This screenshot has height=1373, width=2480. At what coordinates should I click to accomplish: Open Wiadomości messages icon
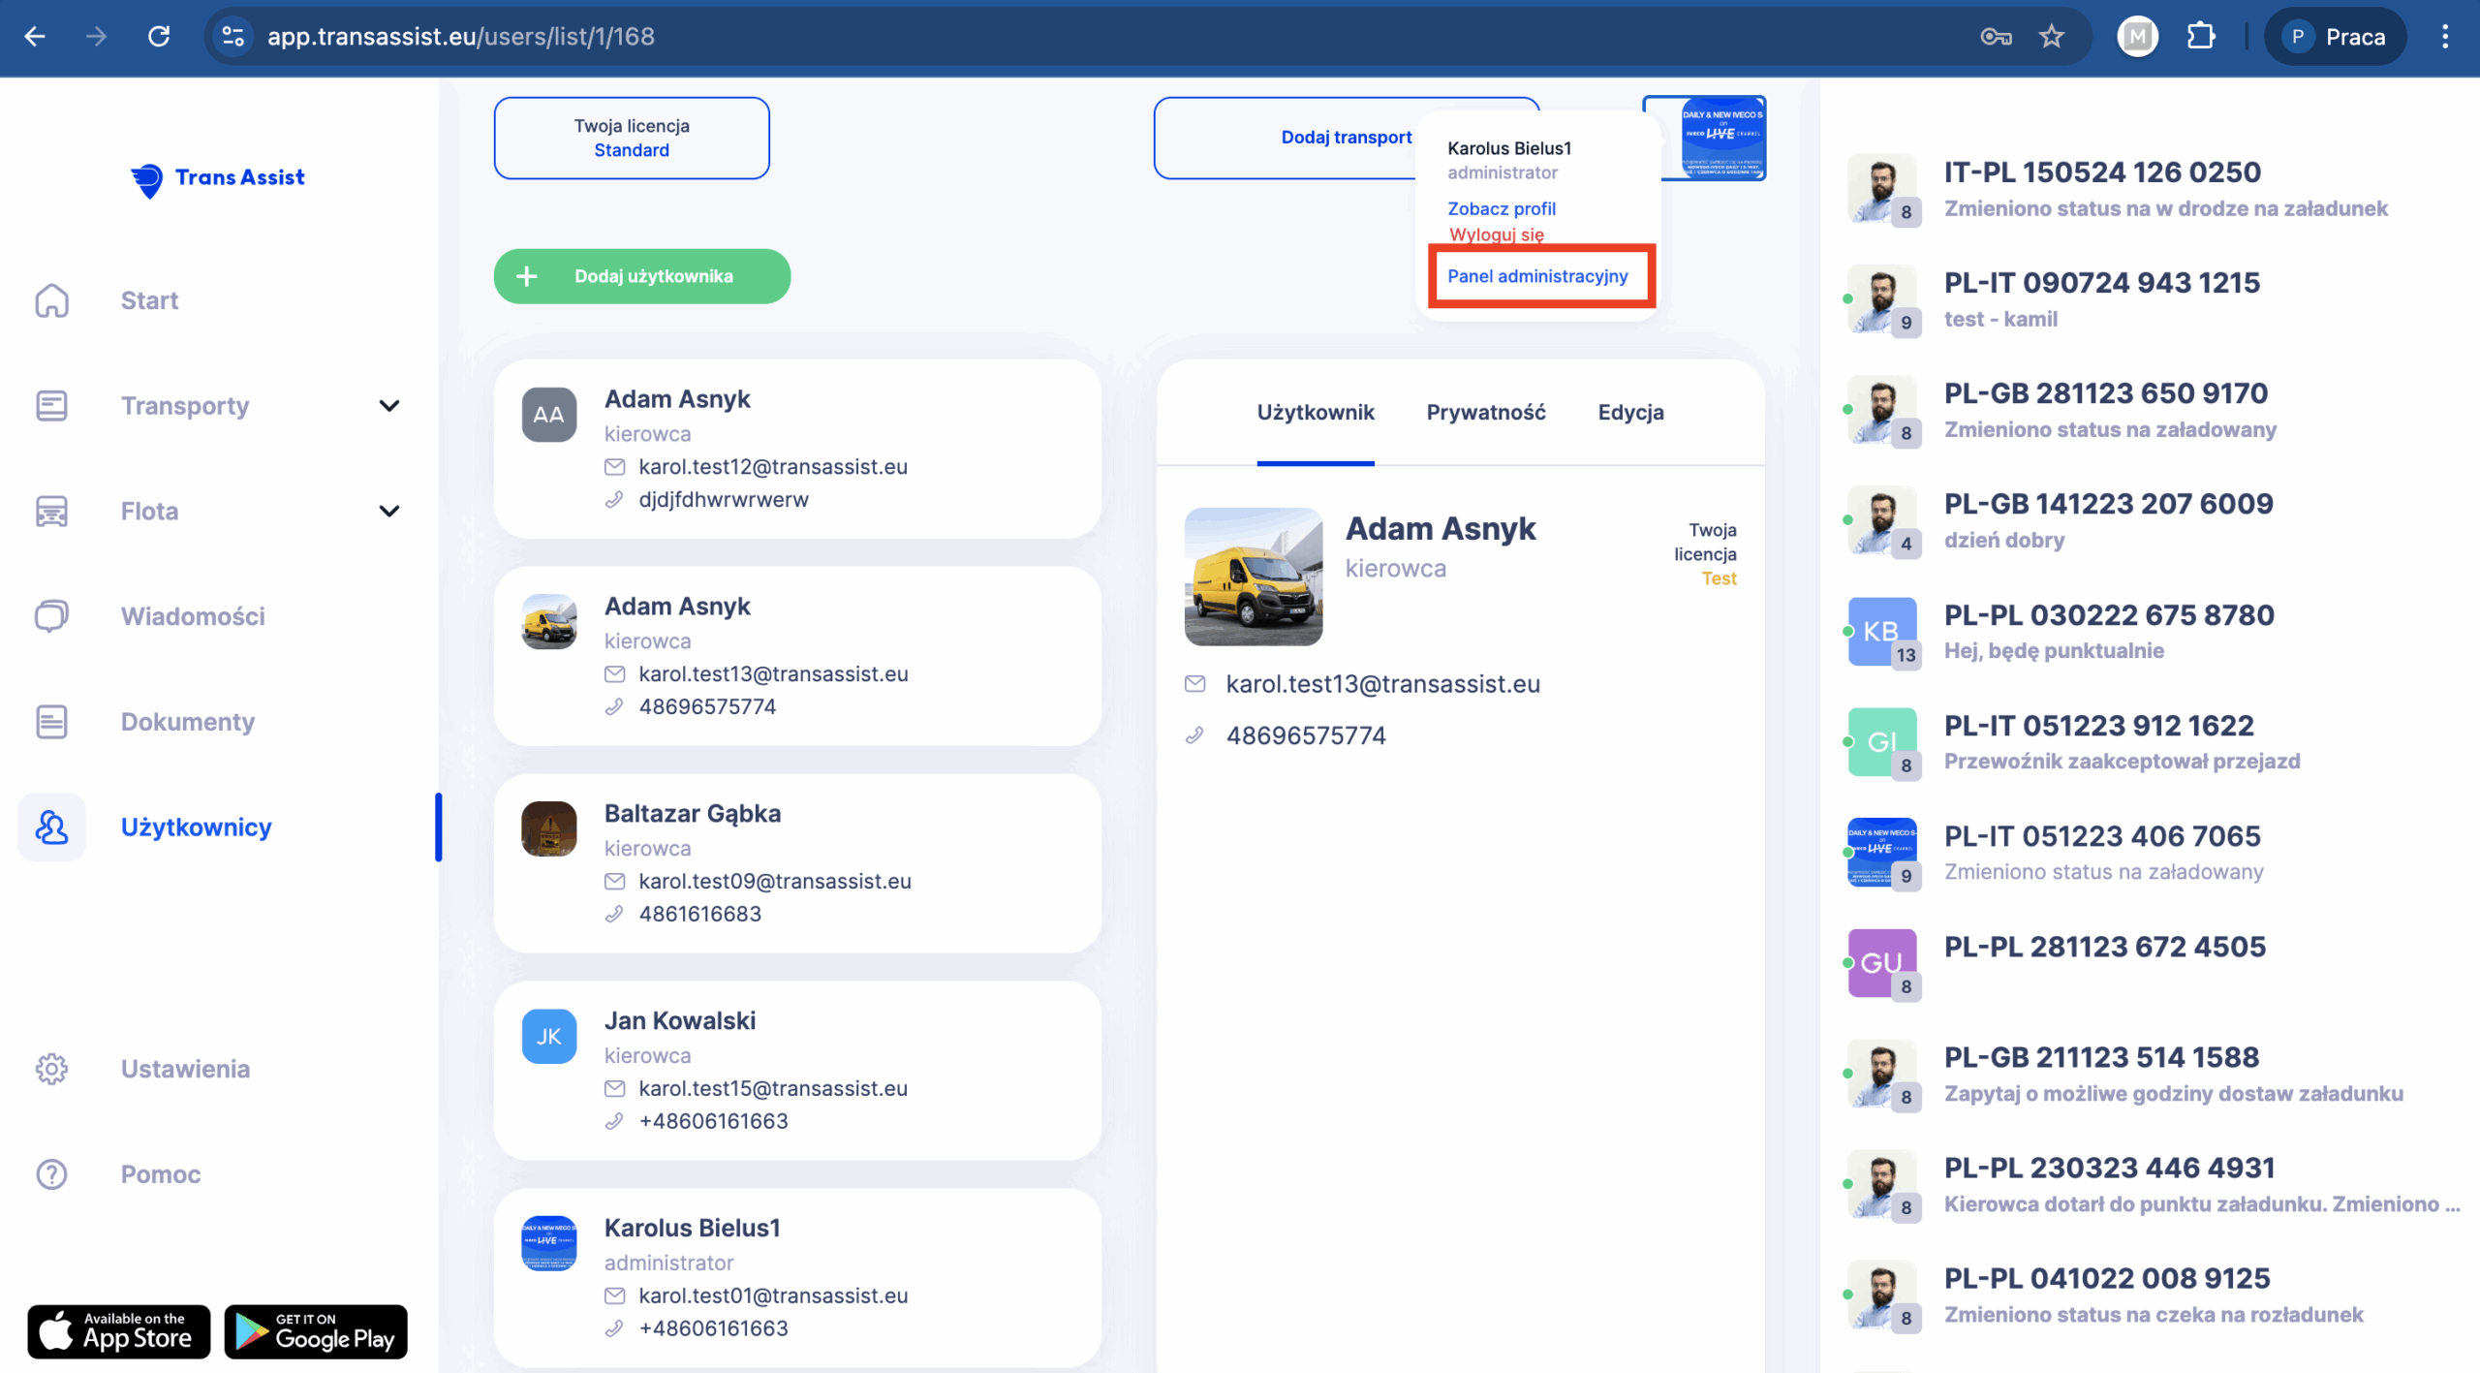click(52, 616)
